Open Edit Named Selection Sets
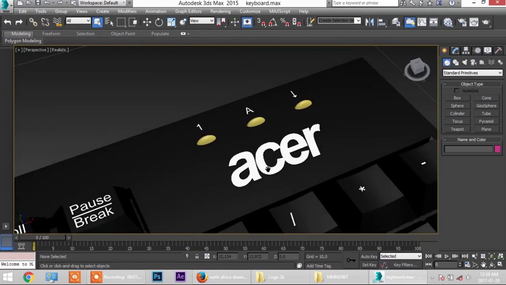506x285 pixels. 311,22
